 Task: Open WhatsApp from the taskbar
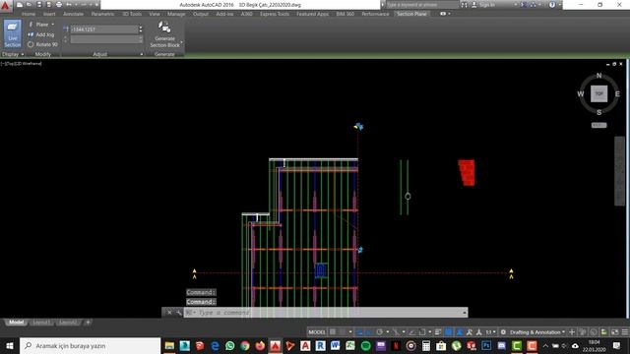click(229, 345)
